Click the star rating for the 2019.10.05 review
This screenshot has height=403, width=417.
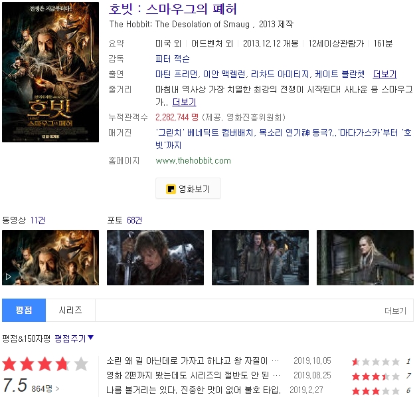click(x=376, y=362)
